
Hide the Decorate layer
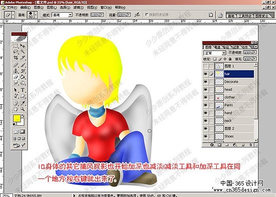coord(205,82)
